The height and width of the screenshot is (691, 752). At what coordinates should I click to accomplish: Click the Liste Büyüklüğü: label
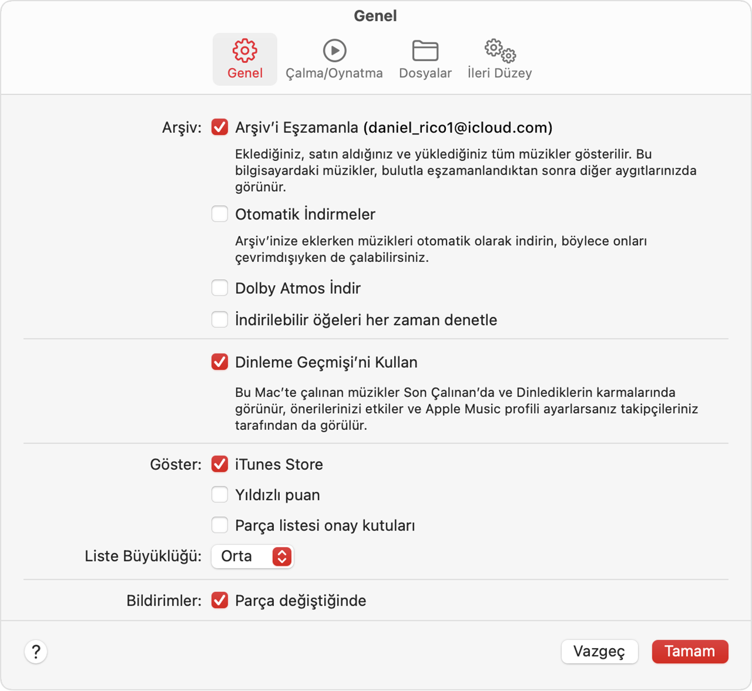tap(143, 556)
